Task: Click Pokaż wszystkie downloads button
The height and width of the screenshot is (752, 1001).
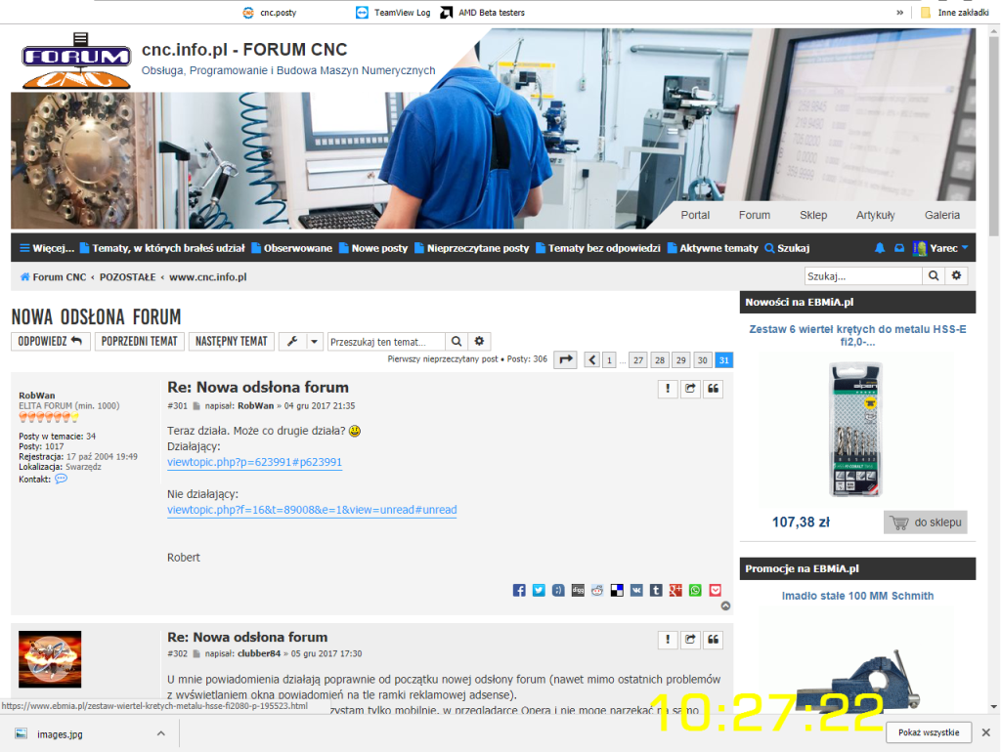Action: 929,732
